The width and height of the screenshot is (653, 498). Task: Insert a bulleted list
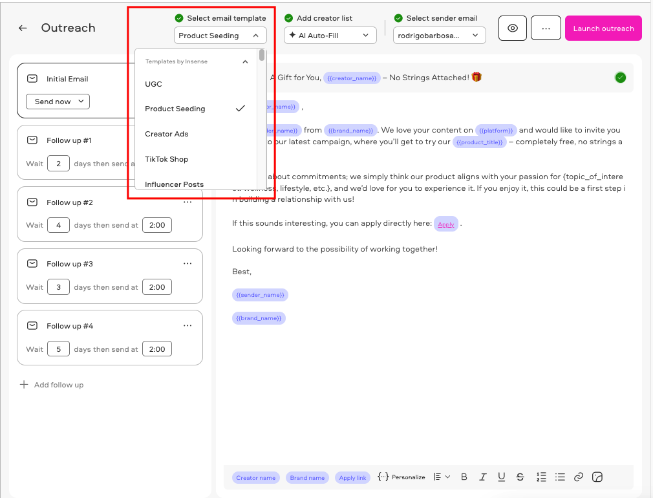tap(560, 477)
